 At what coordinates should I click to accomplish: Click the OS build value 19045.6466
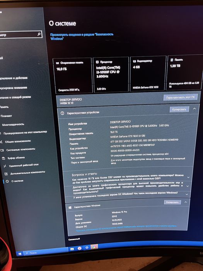coord(117,224)
